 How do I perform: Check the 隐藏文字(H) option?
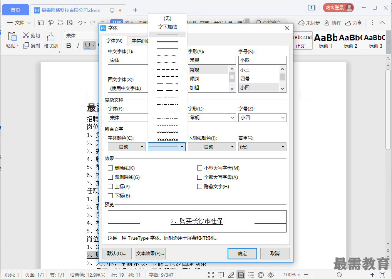199,186
